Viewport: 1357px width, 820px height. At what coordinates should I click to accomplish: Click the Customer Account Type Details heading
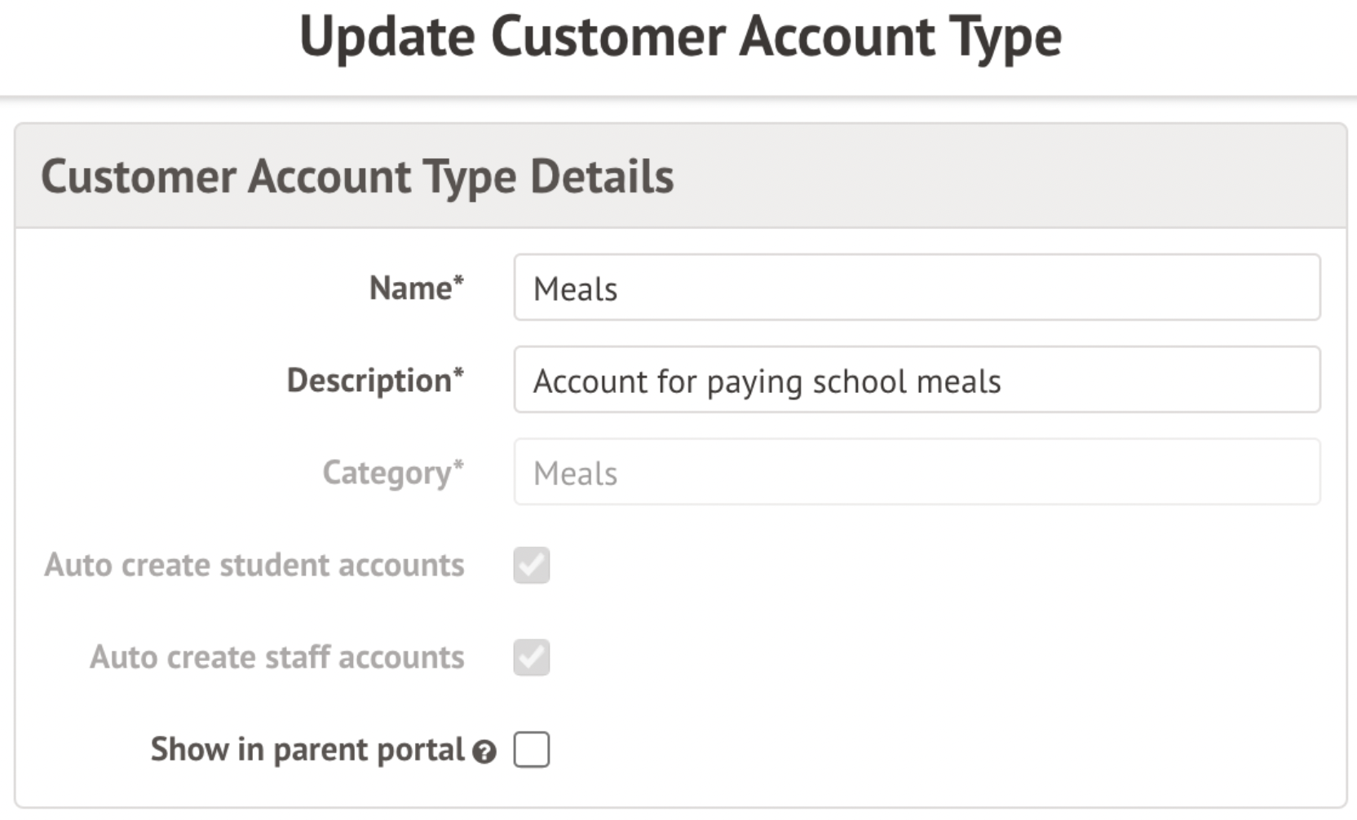click(x=357, y=177)
